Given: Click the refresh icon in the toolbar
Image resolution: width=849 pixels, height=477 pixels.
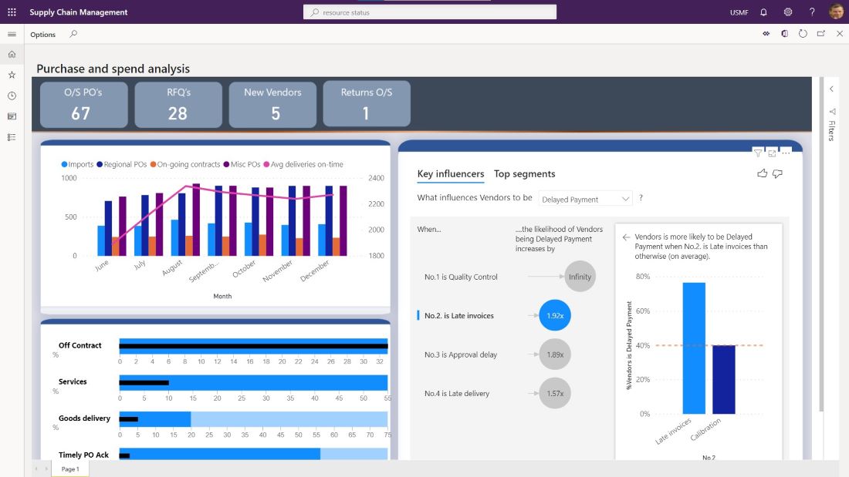Looking at the screenshot, I should pyautogui.click(x=803, y=33).
